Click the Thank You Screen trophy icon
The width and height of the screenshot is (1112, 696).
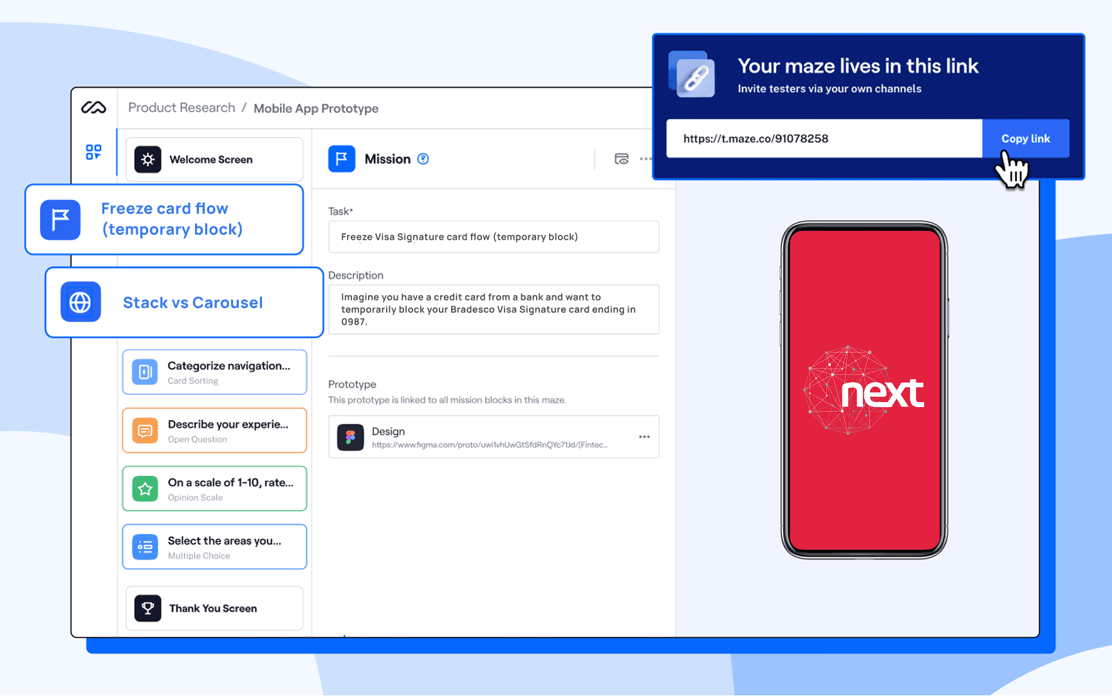click(x=148, y=608)
